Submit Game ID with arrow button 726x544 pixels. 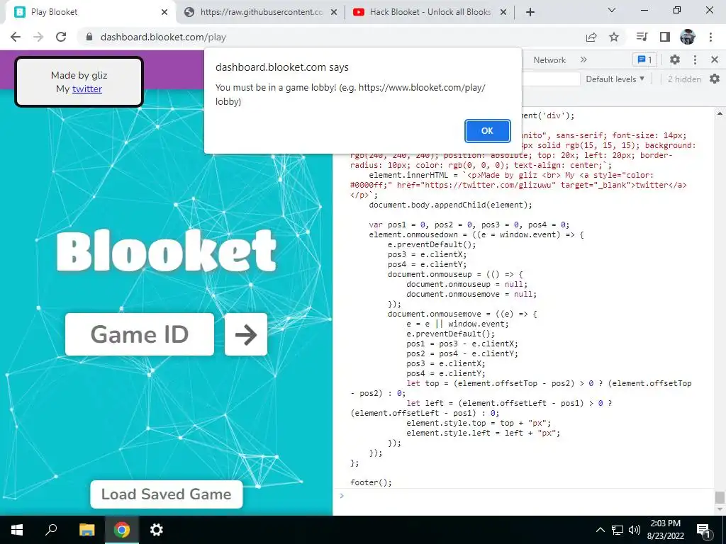click(246, 334)
